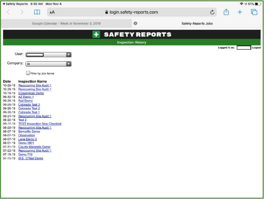Image resolution: width=264 pixels, height=199 pixels.
Task: Select the Test 2 inspection link
Action: click(22, 120)
